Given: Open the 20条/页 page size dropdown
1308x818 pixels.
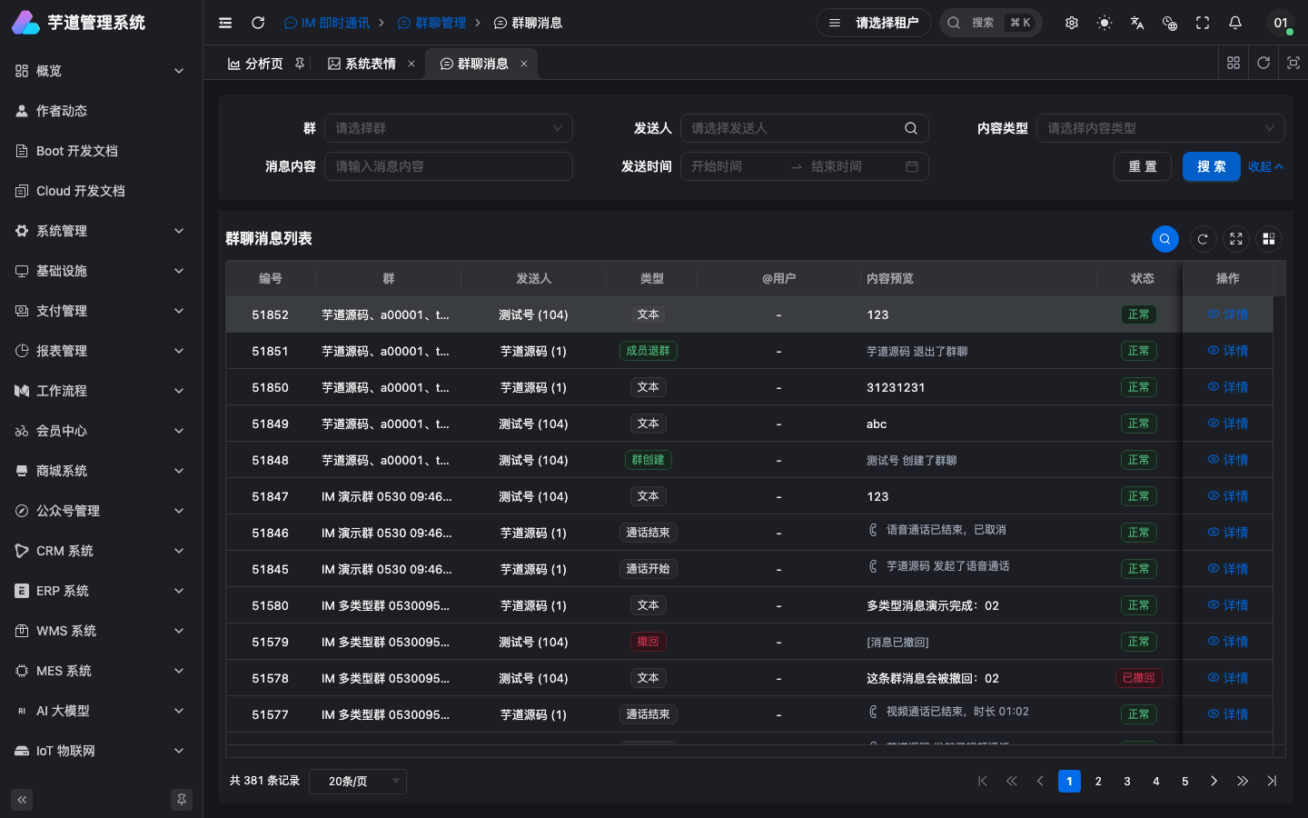Looking at the screenshot, I should point(358,782).
